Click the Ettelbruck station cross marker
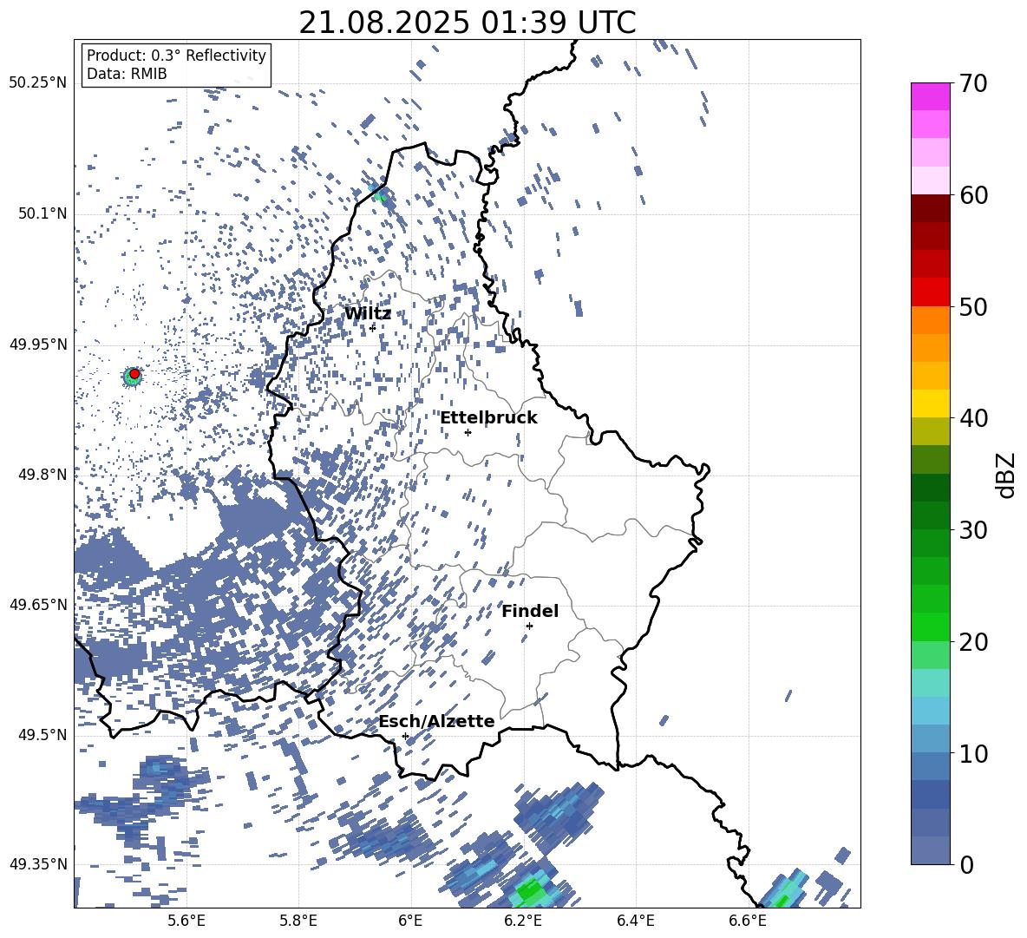Image resolution: width=1027 pixels, height=938 pixels. point(468,432)
